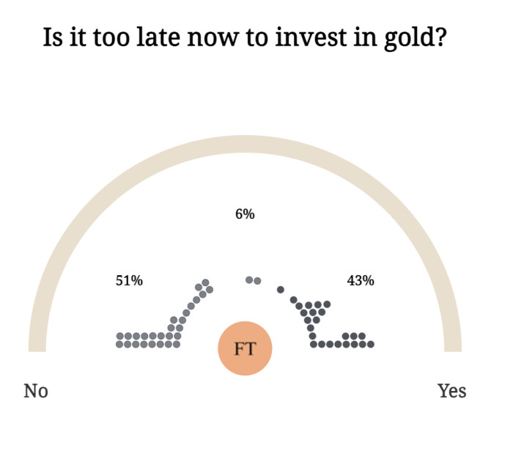Click the orange FT logo circle
This screenshot has height=457, width=513.
pyautogui.click(x=245, y=348)
